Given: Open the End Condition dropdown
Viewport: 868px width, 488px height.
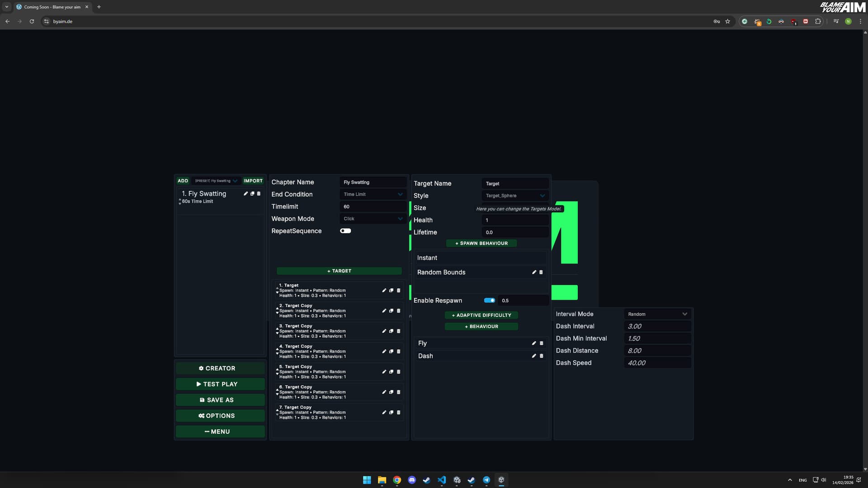Looking at the screenshot, I should (373, 194).
